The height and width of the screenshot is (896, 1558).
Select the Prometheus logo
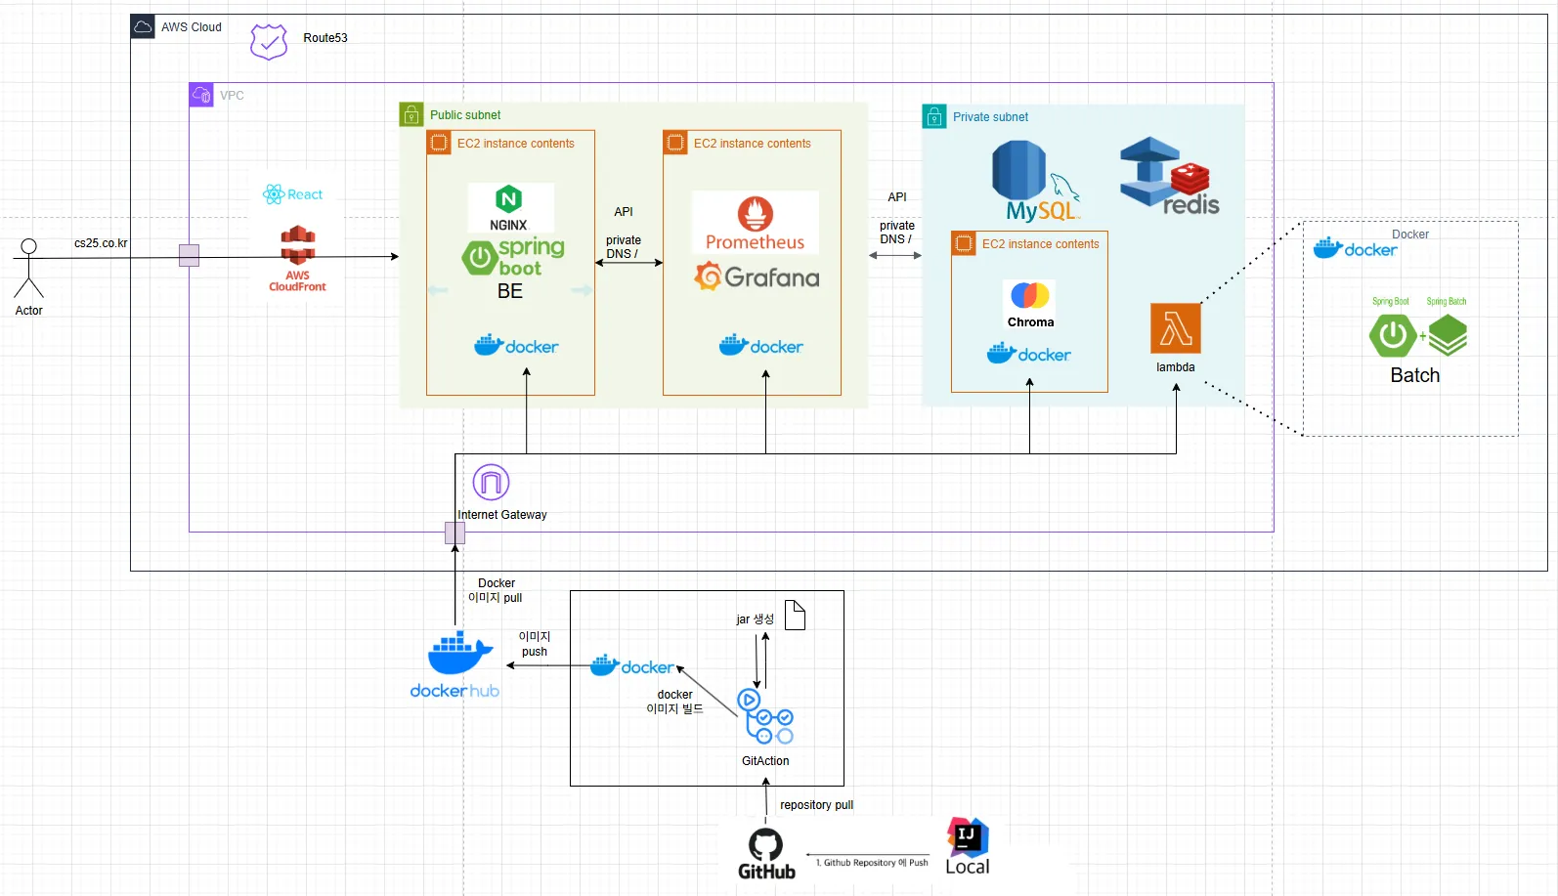756,223
